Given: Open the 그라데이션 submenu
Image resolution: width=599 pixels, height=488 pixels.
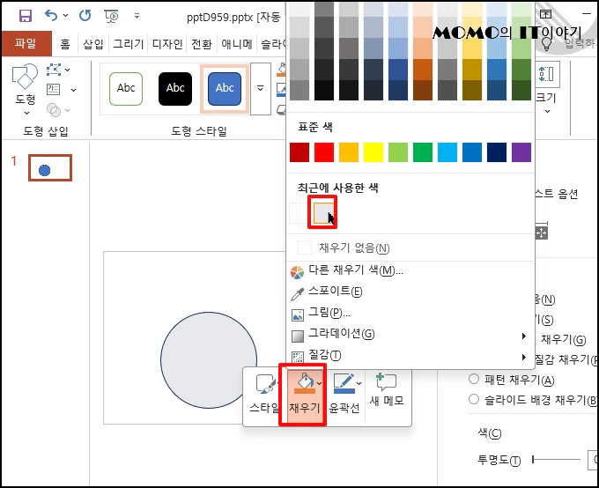Looking at the screenshot, I should [x=410, y=335].
